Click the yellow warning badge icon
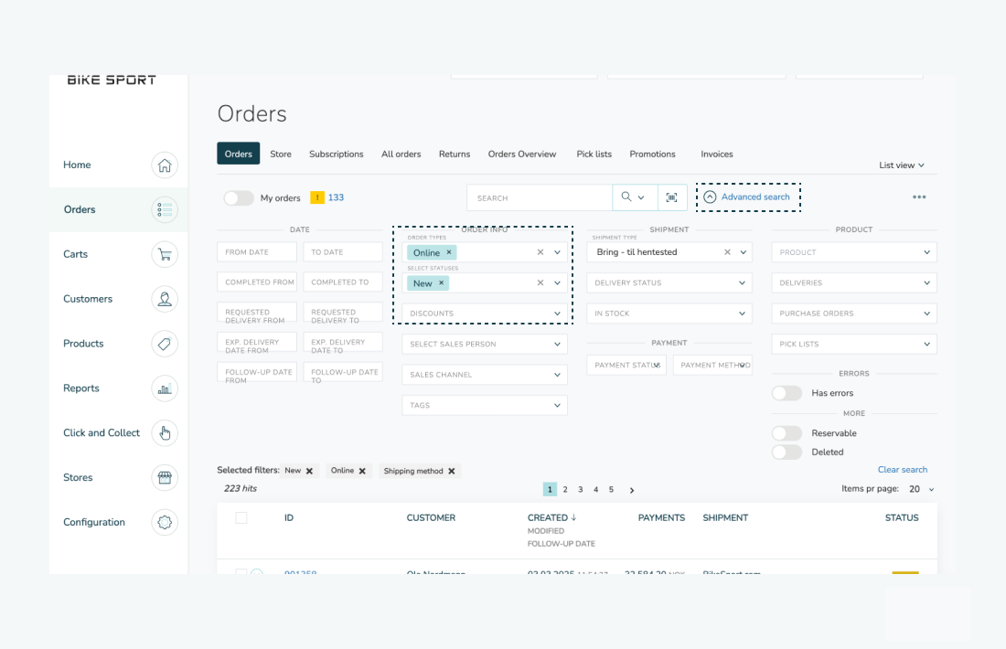This screenshot has height=649, width=1006. point(317,197)
